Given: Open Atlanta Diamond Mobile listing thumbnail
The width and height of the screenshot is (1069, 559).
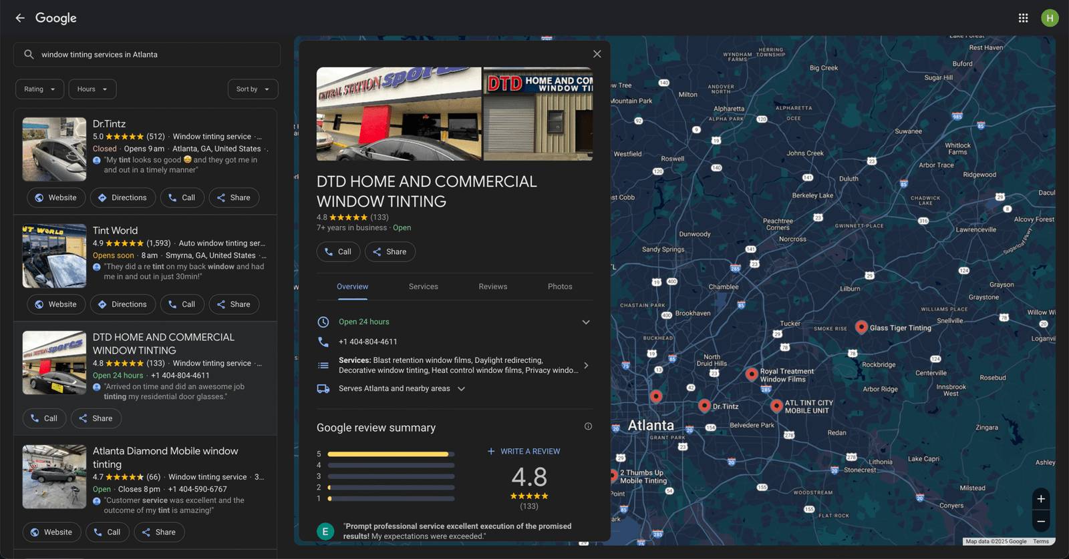Looking at the screenshot, I should coord(54,477).
